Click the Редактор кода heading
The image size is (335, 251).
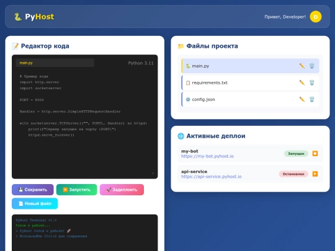[45, 46]
